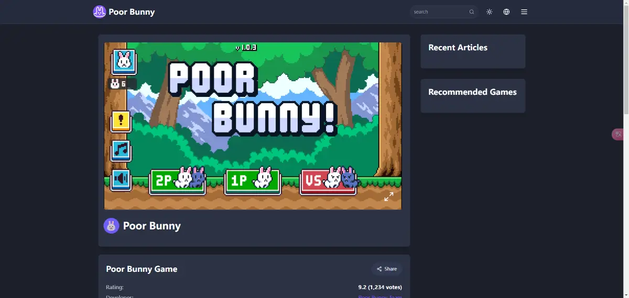The height and width of the screenshot is (298, 629).
Task: Click the Recent Articles heading
Action: pos(458,48)
